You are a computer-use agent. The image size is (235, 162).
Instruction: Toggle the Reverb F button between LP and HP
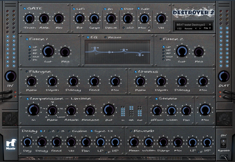(198, 152)
